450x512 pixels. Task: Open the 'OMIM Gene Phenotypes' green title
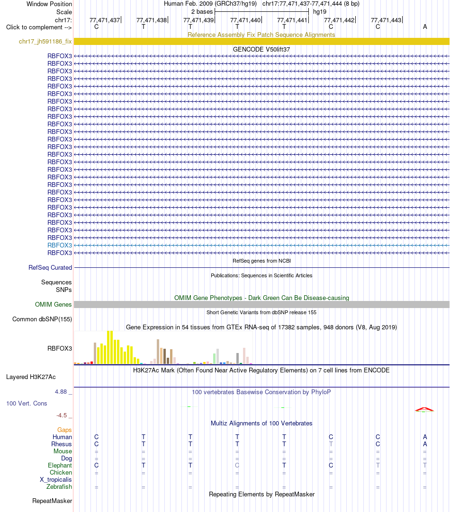pyautogui.click(x=261, y=298)
